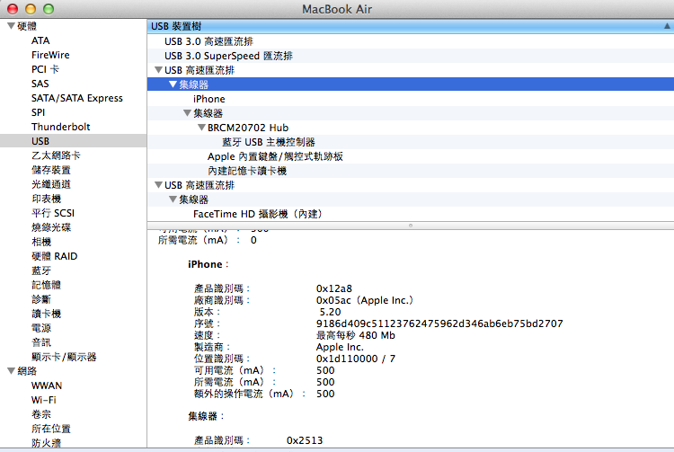Image resolution: width=674 pixels, height=452 pixels.
Task: Collapse the highlighted 集線器 disclosure triangle
Action: coord(173,84)
